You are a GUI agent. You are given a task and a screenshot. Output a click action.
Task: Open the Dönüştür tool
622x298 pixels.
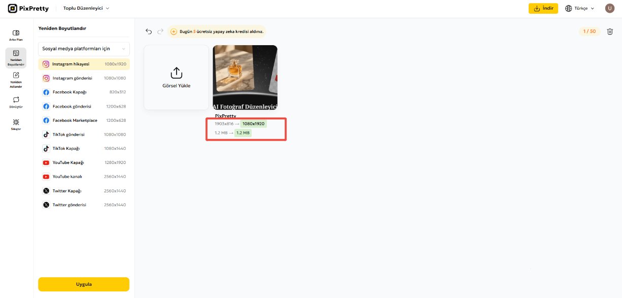pyautogui.click(x=16, y=102)
